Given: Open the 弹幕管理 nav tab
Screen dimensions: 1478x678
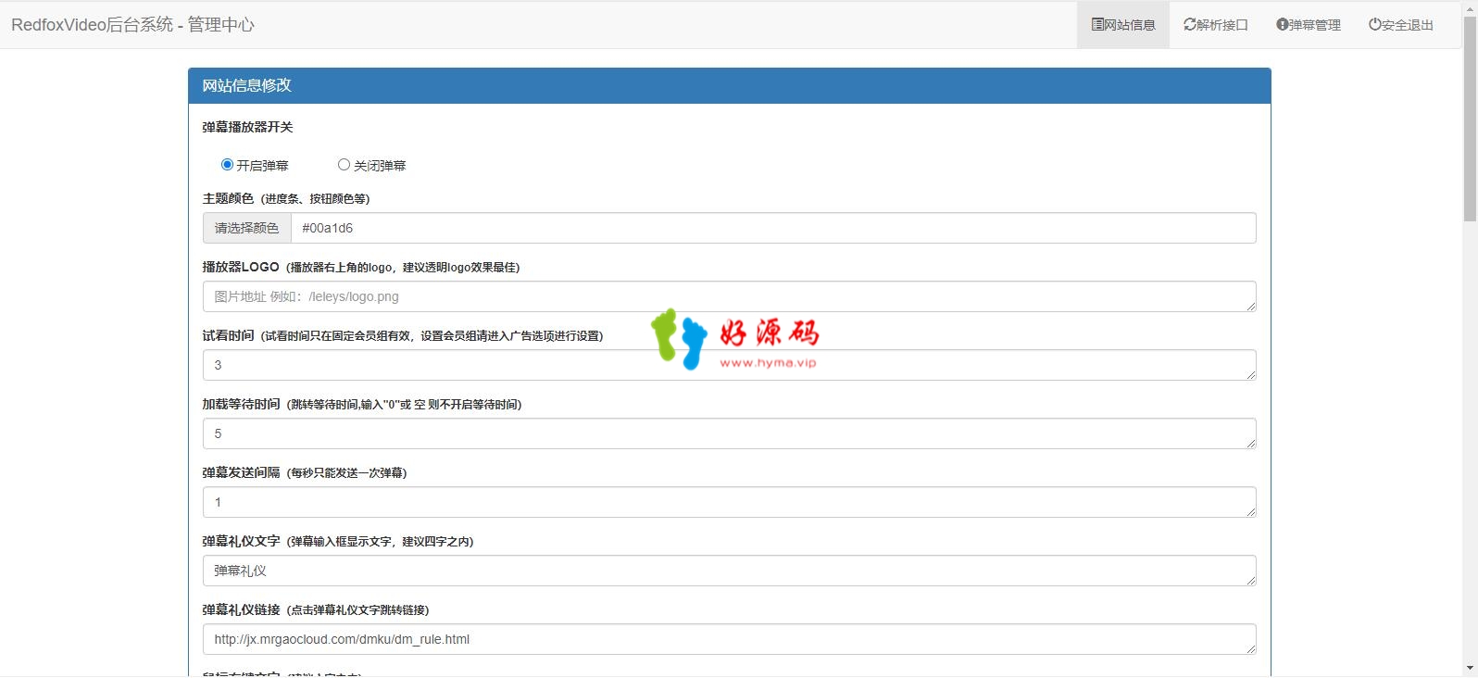Looking at the screenshot, I should click(x=1309, y=25).
